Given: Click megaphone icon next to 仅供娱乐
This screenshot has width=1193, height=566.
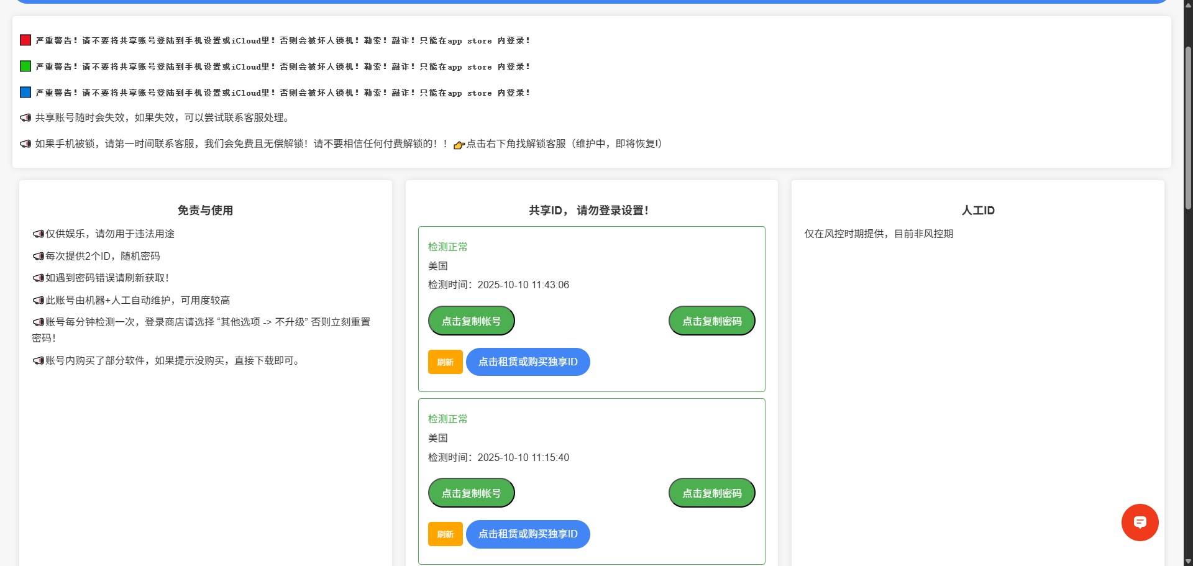Looking at the screenshot, I should pos(39,234).
